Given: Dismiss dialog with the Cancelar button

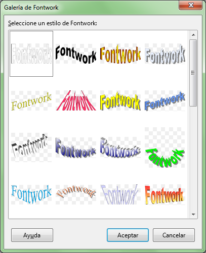Looking at the screenshot, I should tap(174, 235).
